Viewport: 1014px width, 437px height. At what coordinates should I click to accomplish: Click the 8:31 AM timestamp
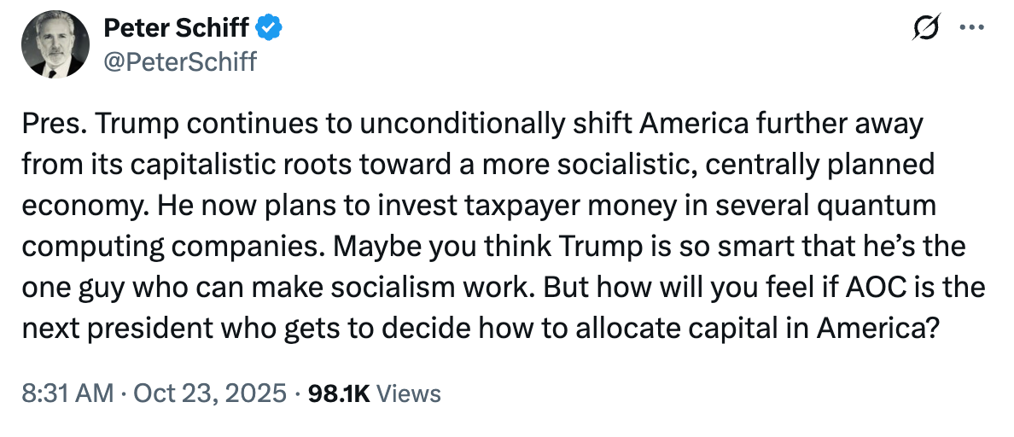click(67, 393)
